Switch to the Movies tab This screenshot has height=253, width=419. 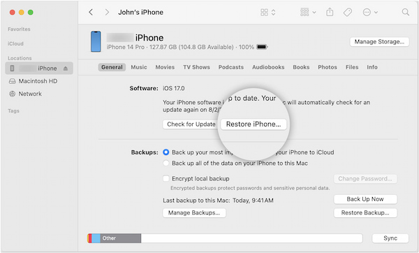pos(165,67)
